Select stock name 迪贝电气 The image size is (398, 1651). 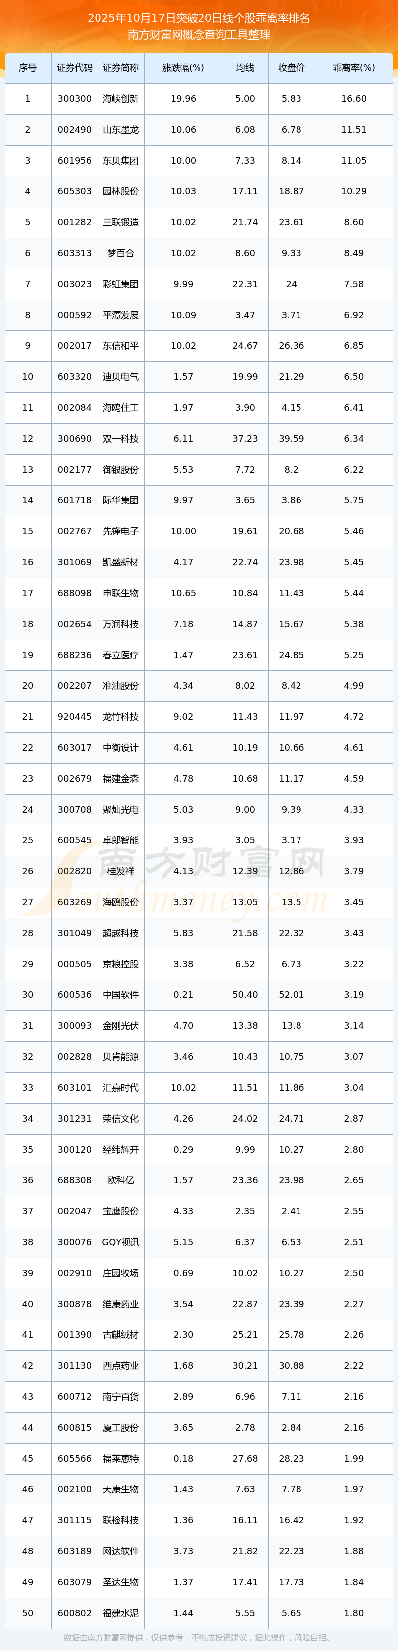coord(121,377)
